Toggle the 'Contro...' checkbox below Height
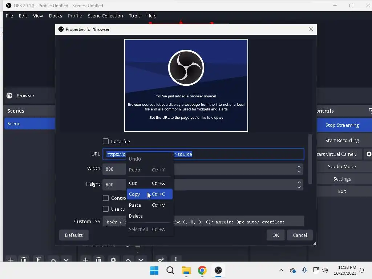This screenshot has height=279, width=372. coord(106,198)
